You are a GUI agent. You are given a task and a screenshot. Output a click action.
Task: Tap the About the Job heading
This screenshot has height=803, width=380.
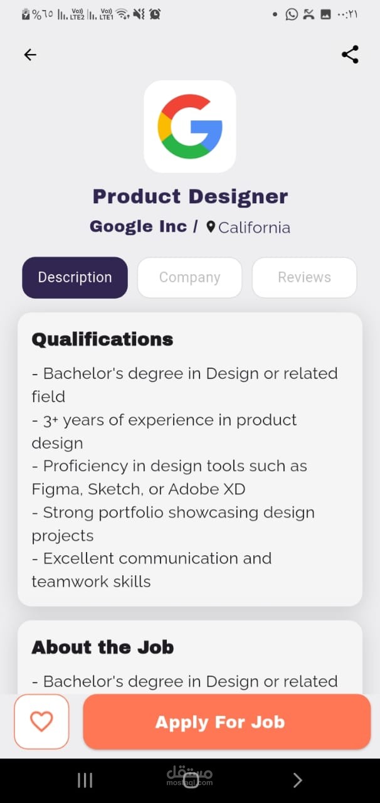click(x=102, y=647)
